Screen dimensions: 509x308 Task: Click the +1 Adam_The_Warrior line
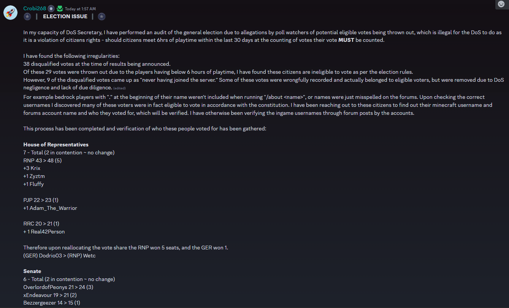click(50, 208)
